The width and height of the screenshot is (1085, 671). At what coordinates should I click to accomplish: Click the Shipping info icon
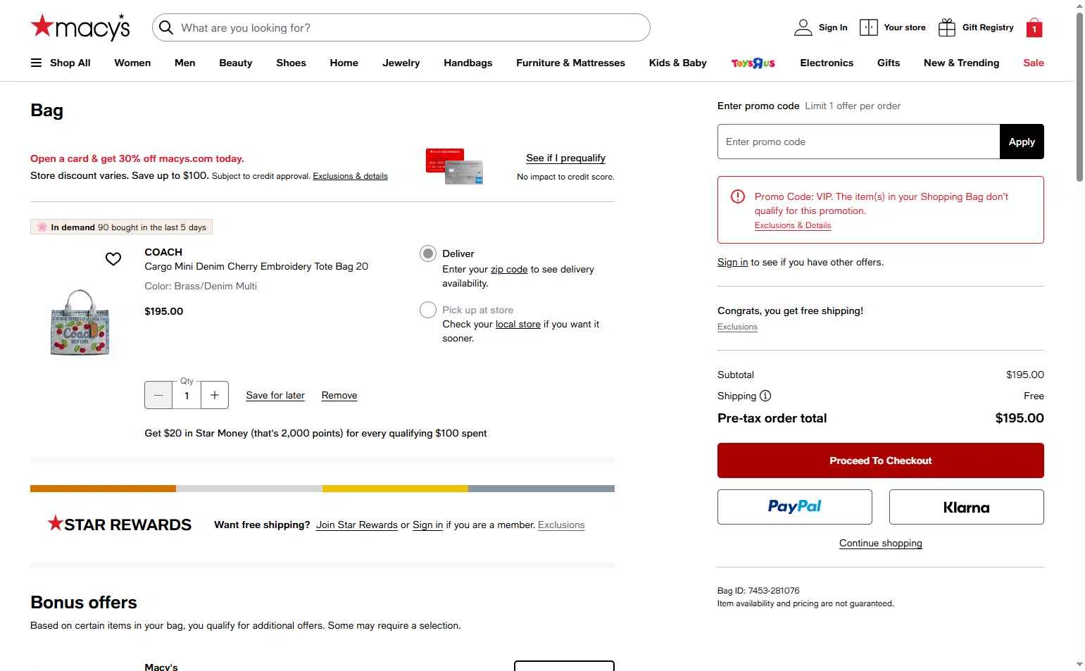765,396
